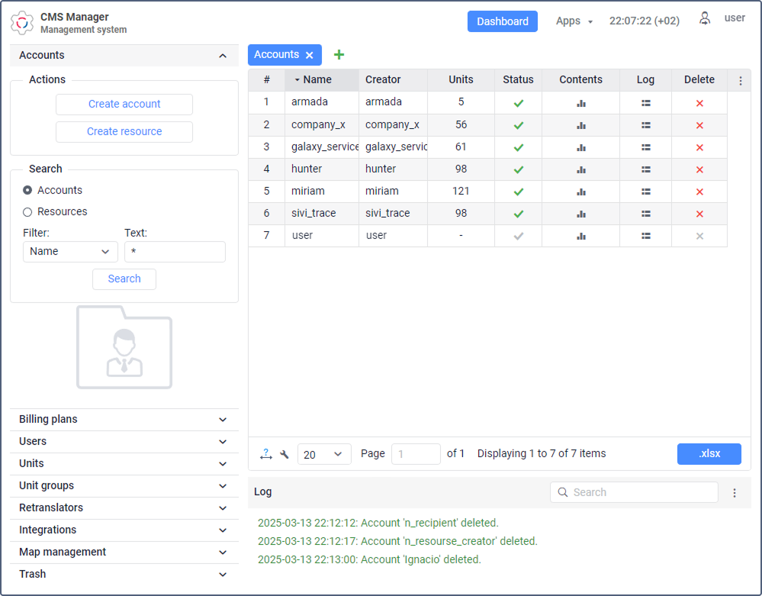Export the table with .xlsx button
762x596 pixels.
[x=709, y=453]
